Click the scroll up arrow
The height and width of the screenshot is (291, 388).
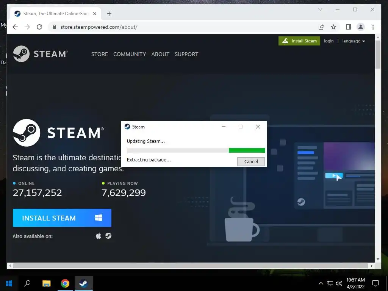tap(378, 38)
